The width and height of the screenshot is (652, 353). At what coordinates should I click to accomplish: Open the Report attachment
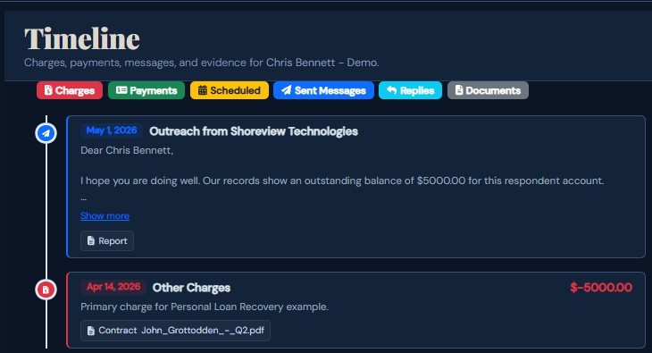tap(107, 240)
